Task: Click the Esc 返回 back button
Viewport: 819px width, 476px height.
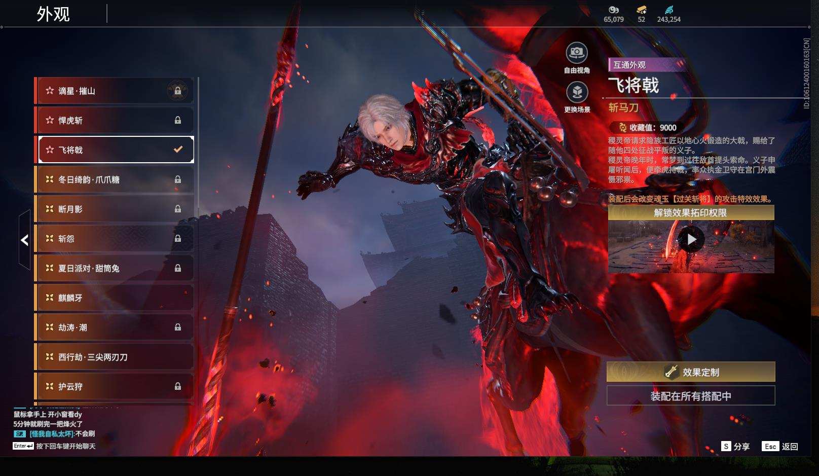Action: (x=780, y=446)
